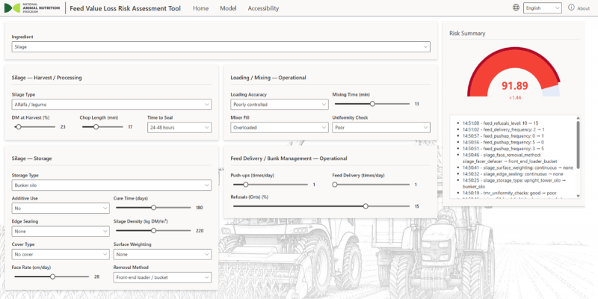Open the Time to Seal dropdown
Image resolution: width=598 pixels, height=299 pixels.
click(x=179, y=127)
